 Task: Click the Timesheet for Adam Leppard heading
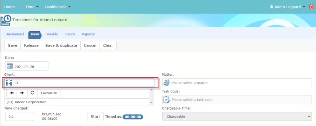coord(40,20)
